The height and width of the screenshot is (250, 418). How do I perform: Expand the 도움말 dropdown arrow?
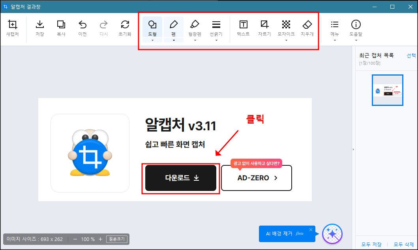coord(356,41)
